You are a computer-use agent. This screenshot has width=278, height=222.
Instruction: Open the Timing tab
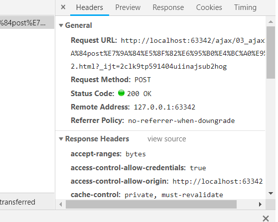pos(245,7)
